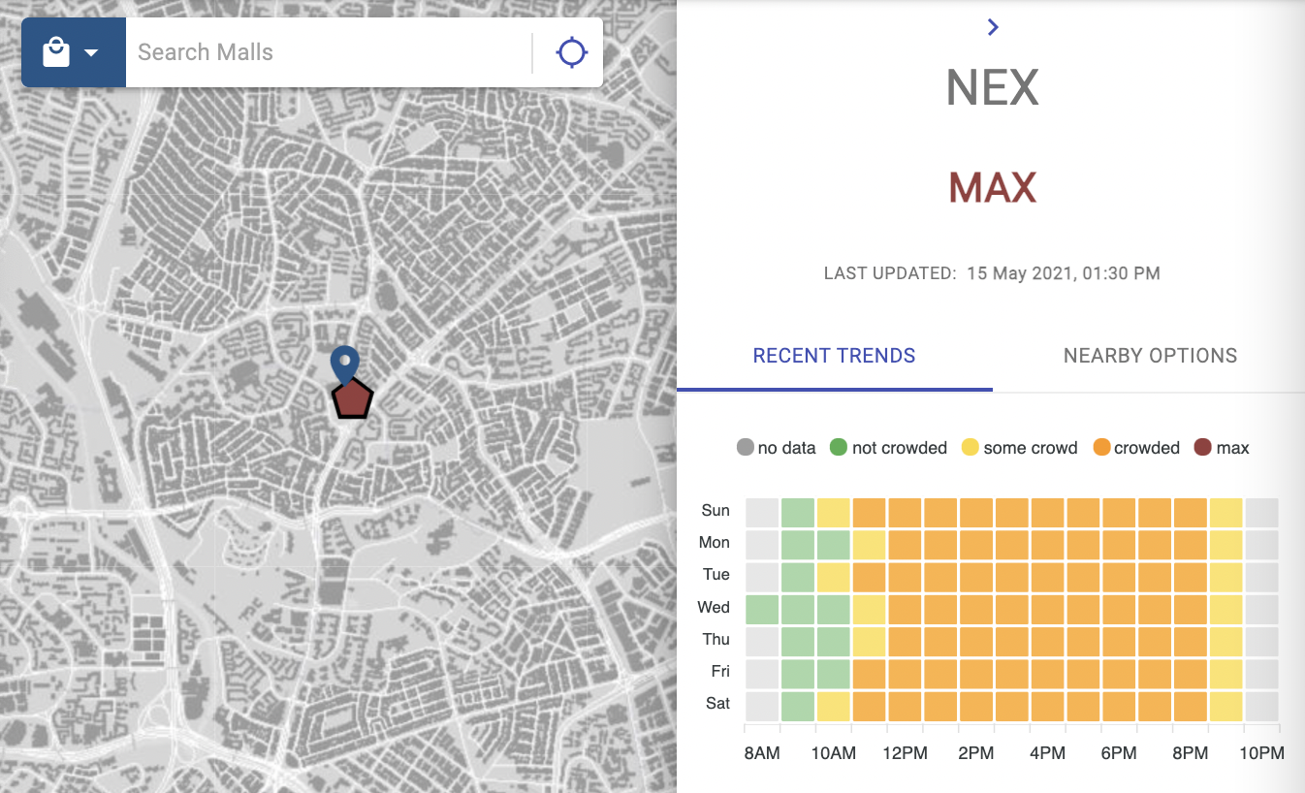Click the 'crowded' legend label
The image size is (1305, 793).
(x=1147, y=448)
